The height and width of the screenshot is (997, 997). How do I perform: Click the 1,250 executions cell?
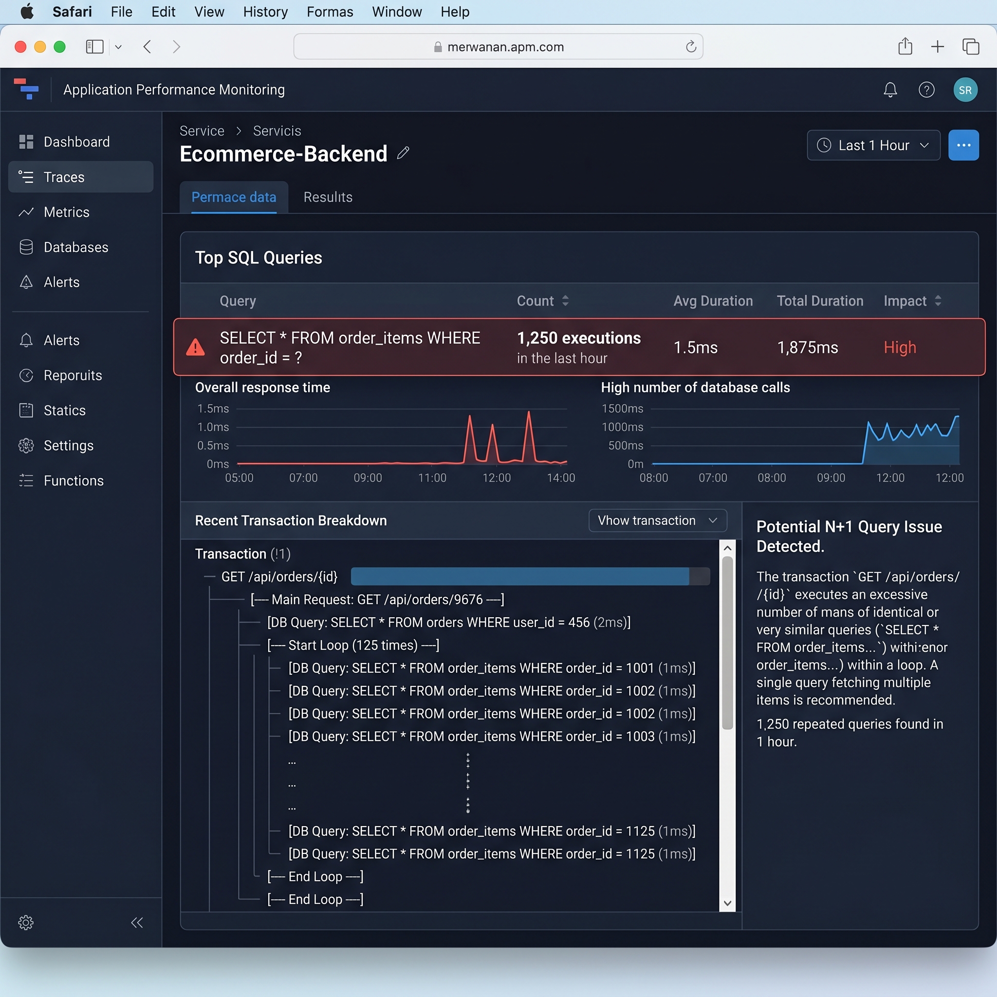[579, 347]
